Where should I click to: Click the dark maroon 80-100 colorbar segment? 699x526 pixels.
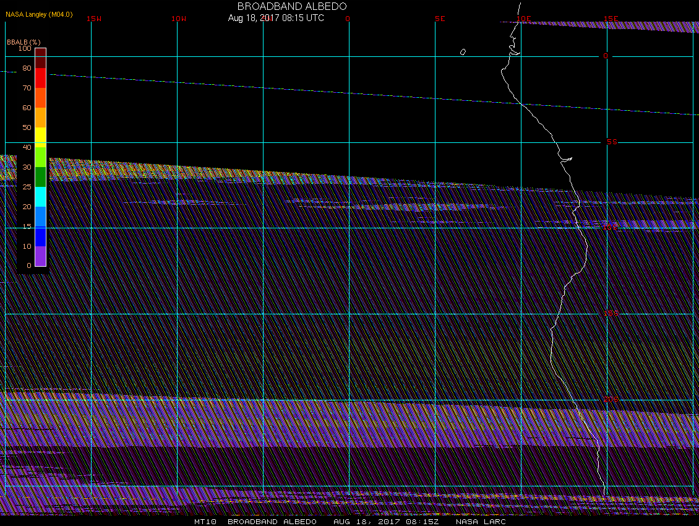(x=40, y=58)
